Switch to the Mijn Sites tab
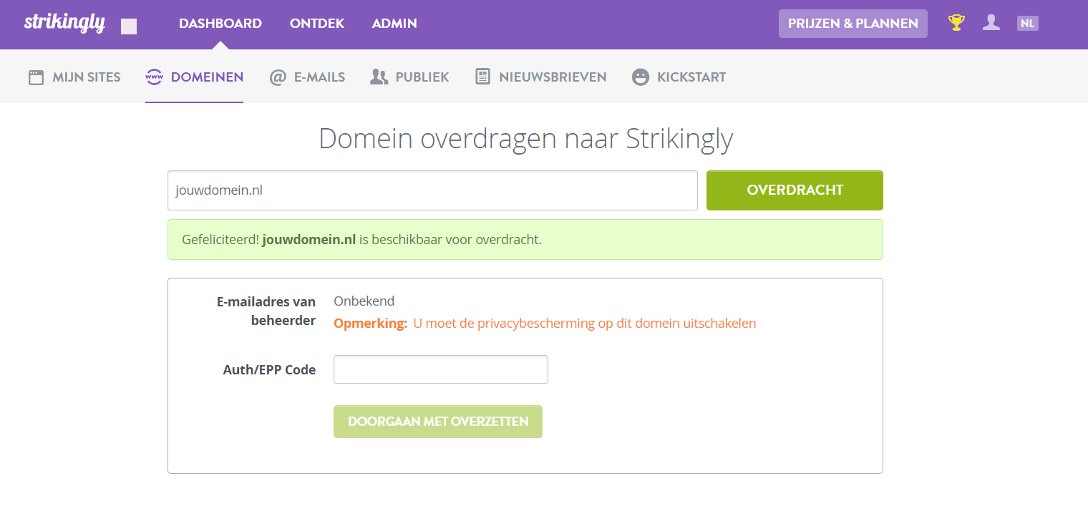 click(74, 77)
